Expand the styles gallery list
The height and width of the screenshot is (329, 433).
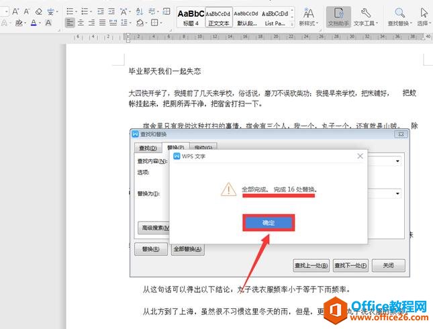[292, 24]
